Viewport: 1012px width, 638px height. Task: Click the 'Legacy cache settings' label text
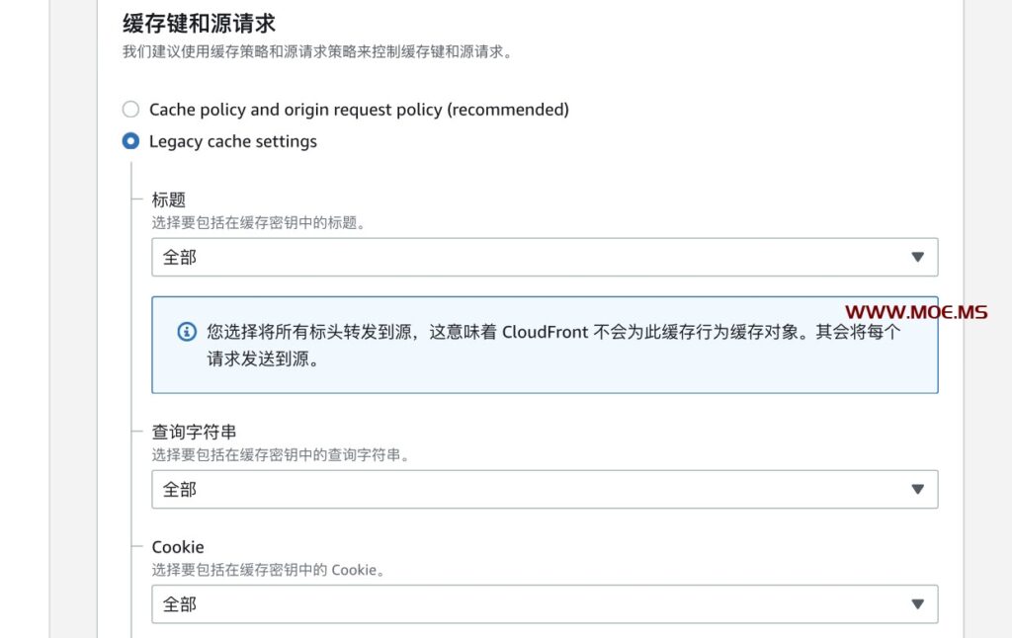pyautogui.click(x=233, y=141)
